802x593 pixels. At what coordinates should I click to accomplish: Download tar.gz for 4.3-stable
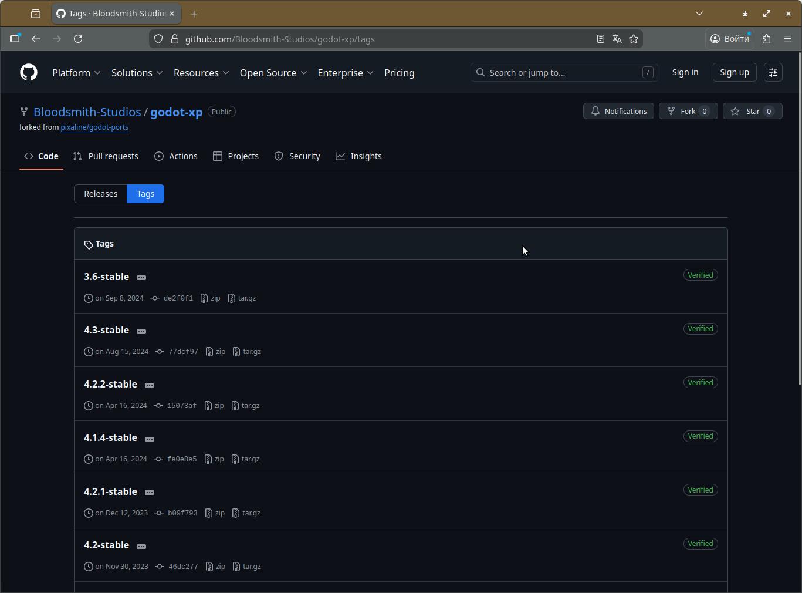(246, 352)
